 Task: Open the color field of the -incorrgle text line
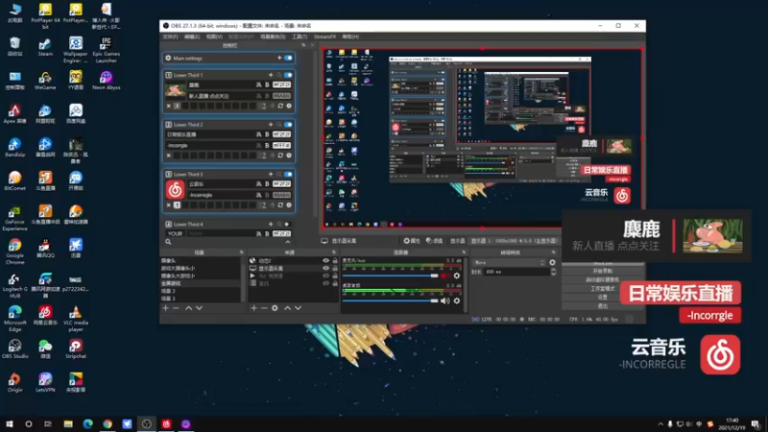[281, 146]
